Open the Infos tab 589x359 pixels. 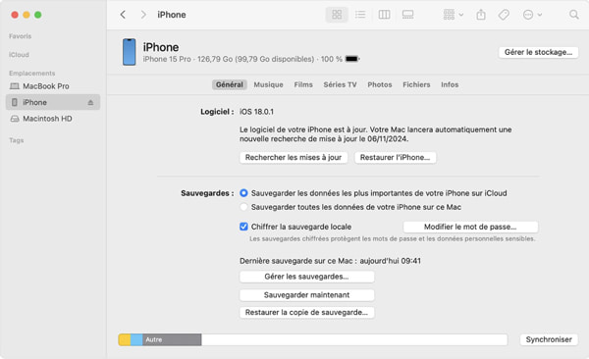click(450, 85)
